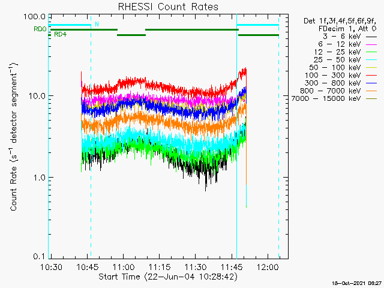Click the RHESSI Count Rates plot title

167,7
